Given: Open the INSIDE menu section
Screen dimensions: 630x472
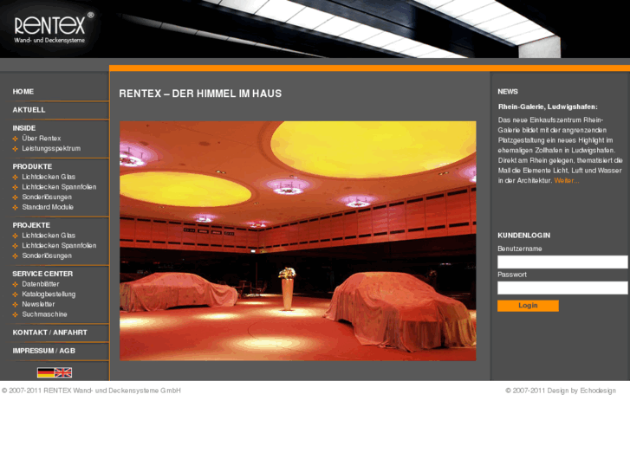Looking at the screenshot, I should 24,128.
